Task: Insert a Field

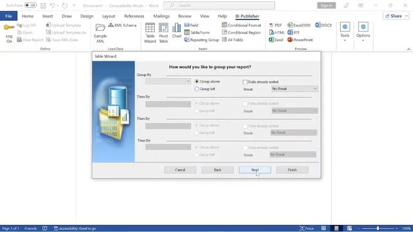Action: 191,25
